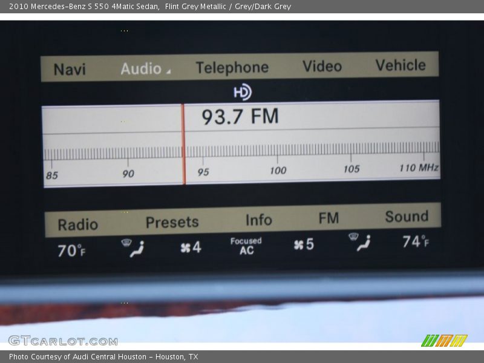Toggle HD radio reception mode
Screen dimensions: 484x363
click(242, 92)
